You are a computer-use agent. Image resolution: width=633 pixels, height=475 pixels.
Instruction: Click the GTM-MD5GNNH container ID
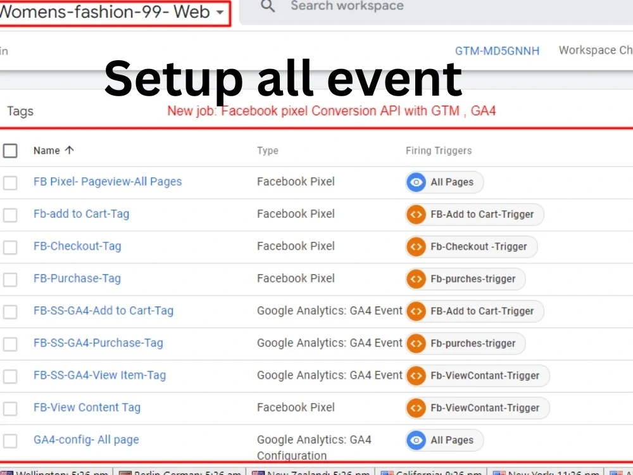pos(497,51)
